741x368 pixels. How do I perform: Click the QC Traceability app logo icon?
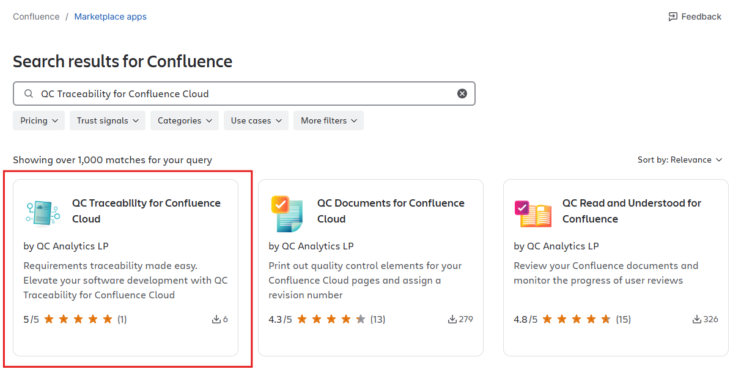pos(43,213)
